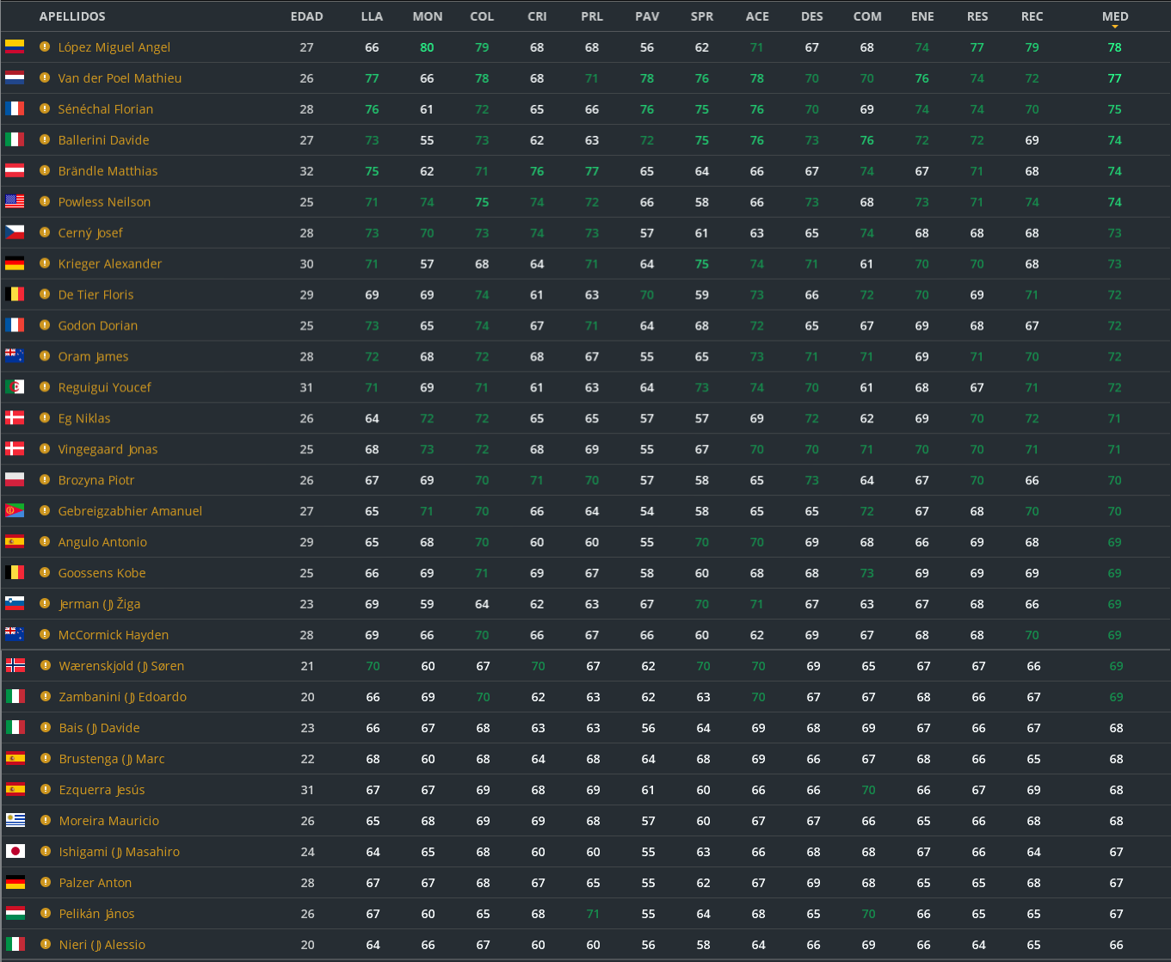Open rider Nieri (J) Alessio
1171x962 pixels.
pos(102,945)
